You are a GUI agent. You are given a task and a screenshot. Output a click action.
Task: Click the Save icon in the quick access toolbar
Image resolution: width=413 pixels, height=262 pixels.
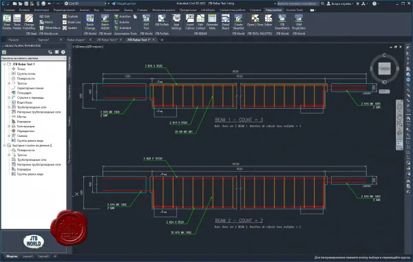[x=26, y=3]
